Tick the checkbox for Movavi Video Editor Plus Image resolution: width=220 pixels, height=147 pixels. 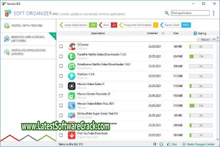(61, 106)
